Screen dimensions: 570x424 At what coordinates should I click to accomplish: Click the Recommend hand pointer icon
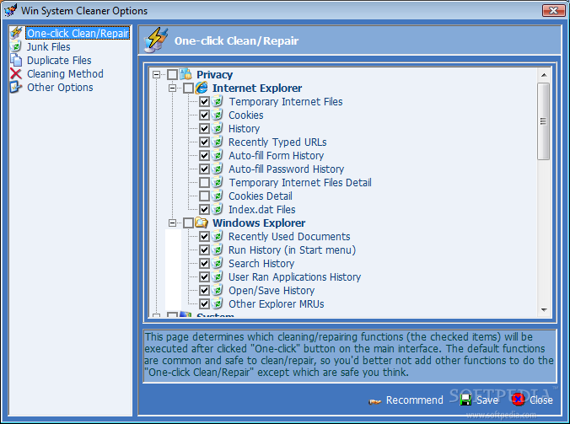coord(374,401)
